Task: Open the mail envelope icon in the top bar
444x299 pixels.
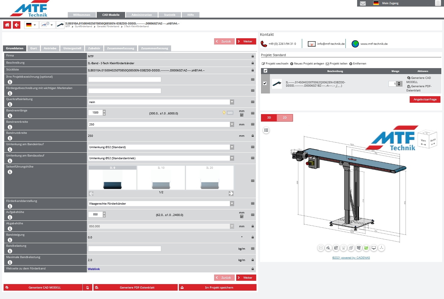Action: point(363,3)
